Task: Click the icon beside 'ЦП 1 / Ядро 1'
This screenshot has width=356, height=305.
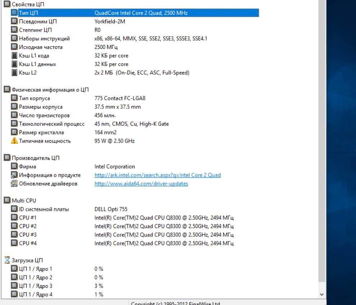Action: pos(14,268)
